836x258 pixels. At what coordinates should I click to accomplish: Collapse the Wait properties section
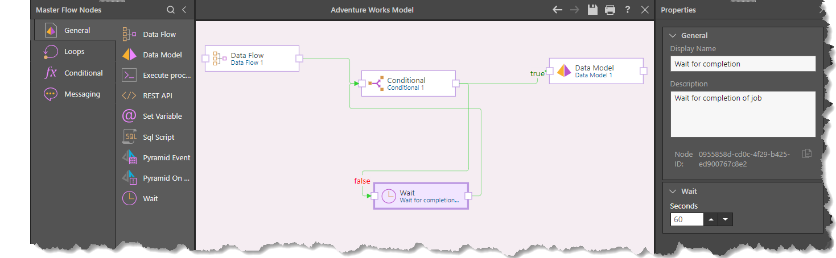(673, 192)
